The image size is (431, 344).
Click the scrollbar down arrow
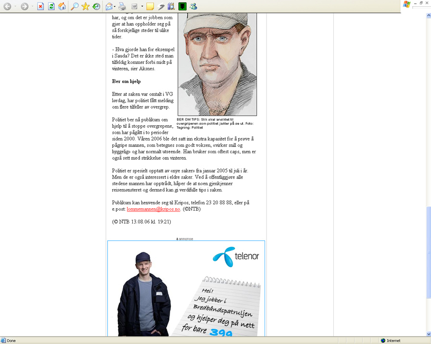429,334
